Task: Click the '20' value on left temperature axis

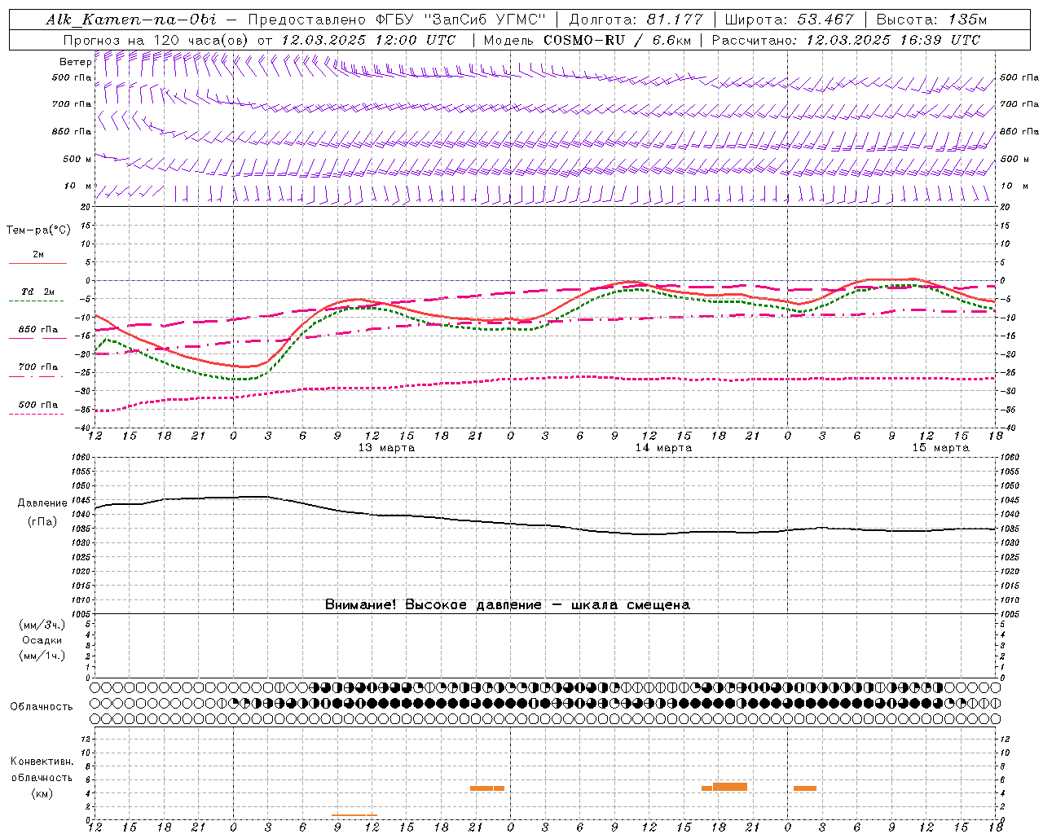Action: pos(86,207)
